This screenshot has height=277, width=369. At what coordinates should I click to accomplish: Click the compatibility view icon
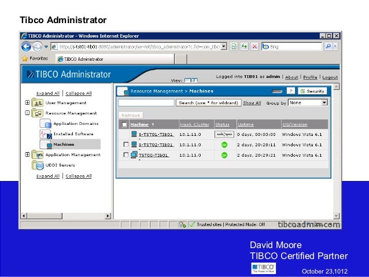pyautogui.click(x=234, y=46)
